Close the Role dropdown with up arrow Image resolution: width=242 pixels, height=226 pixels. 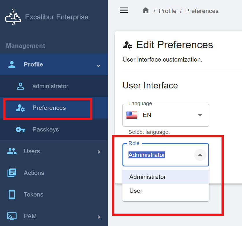[x=200, y=155]
